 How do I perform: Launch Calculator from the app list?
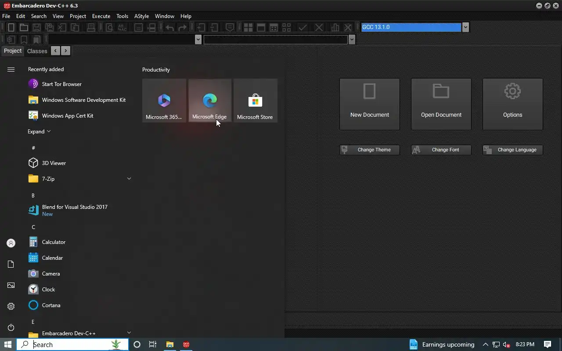point(79,242)
